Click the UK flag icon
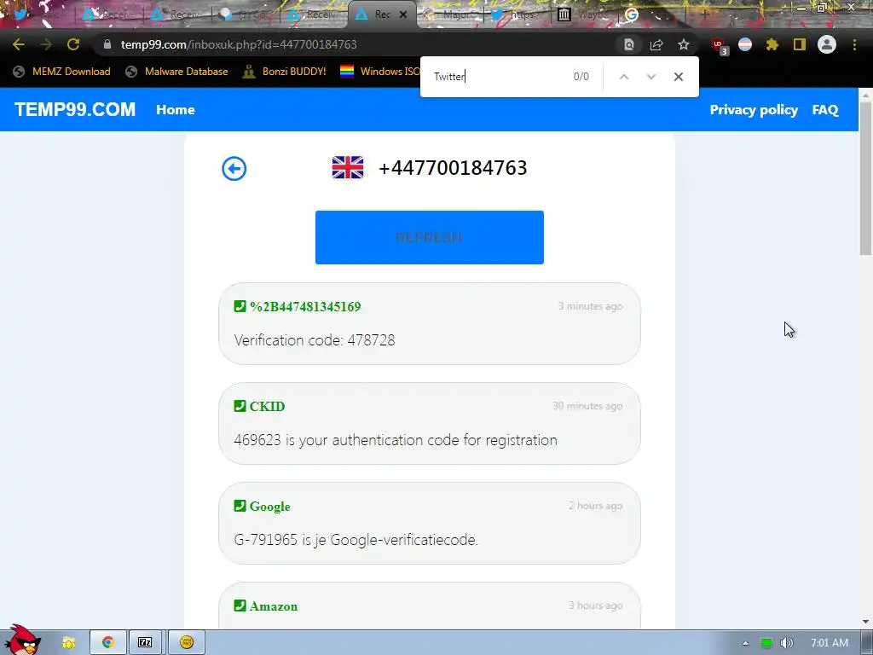The height and width of the screenshot is (655, 873). click(x=348, y=167)
